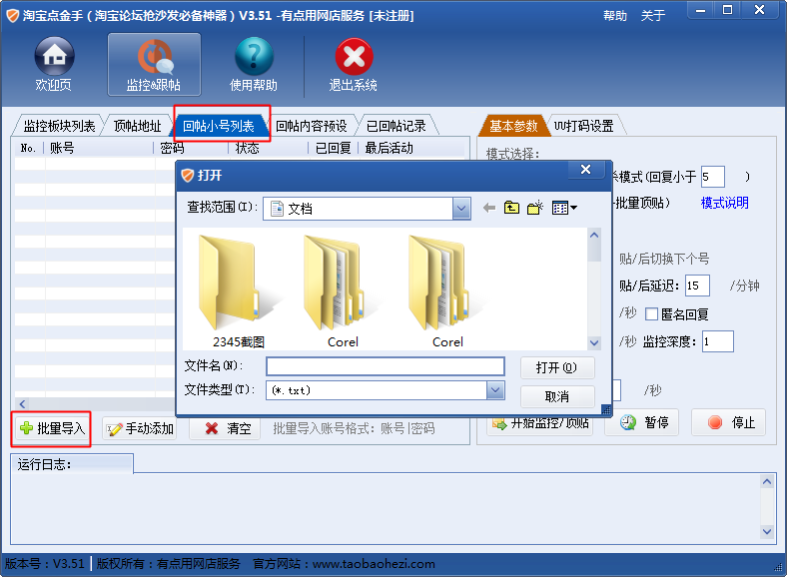
Task: Click the 账号 column header
Action: pyautogui.click(x=99, y=148)
